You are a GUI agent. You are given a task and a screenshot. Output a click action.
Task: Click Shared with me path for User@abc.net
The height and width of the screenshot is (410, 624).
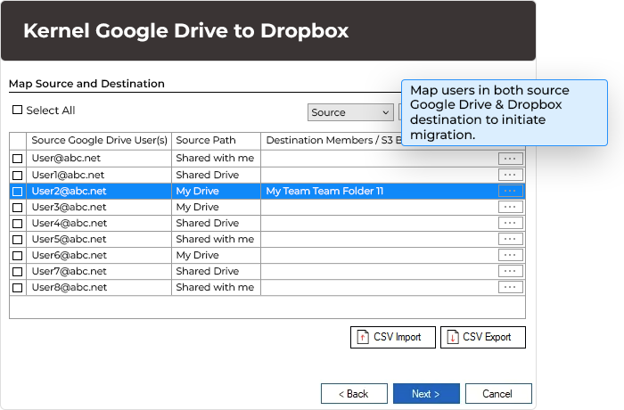tap(215, 159)
